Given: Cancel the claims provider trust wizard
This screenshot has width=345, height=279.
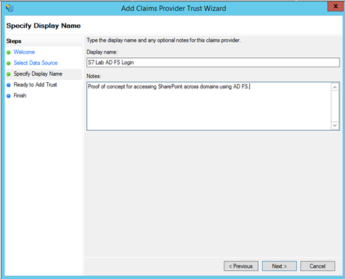Looking at the screenshot, I should pos(317,266).
